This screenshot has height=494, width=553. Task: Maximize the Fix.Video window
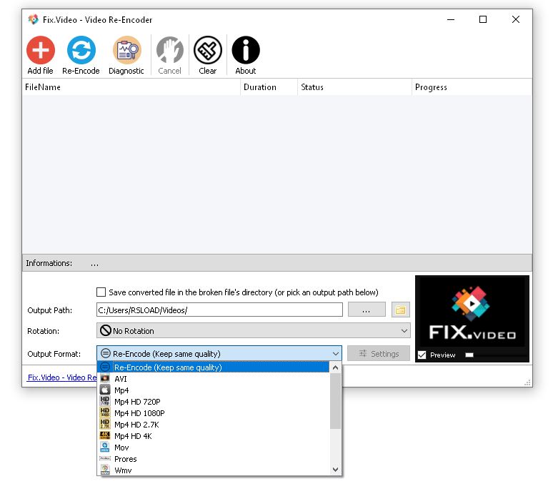pyautogui.click(x=483, y=19)
